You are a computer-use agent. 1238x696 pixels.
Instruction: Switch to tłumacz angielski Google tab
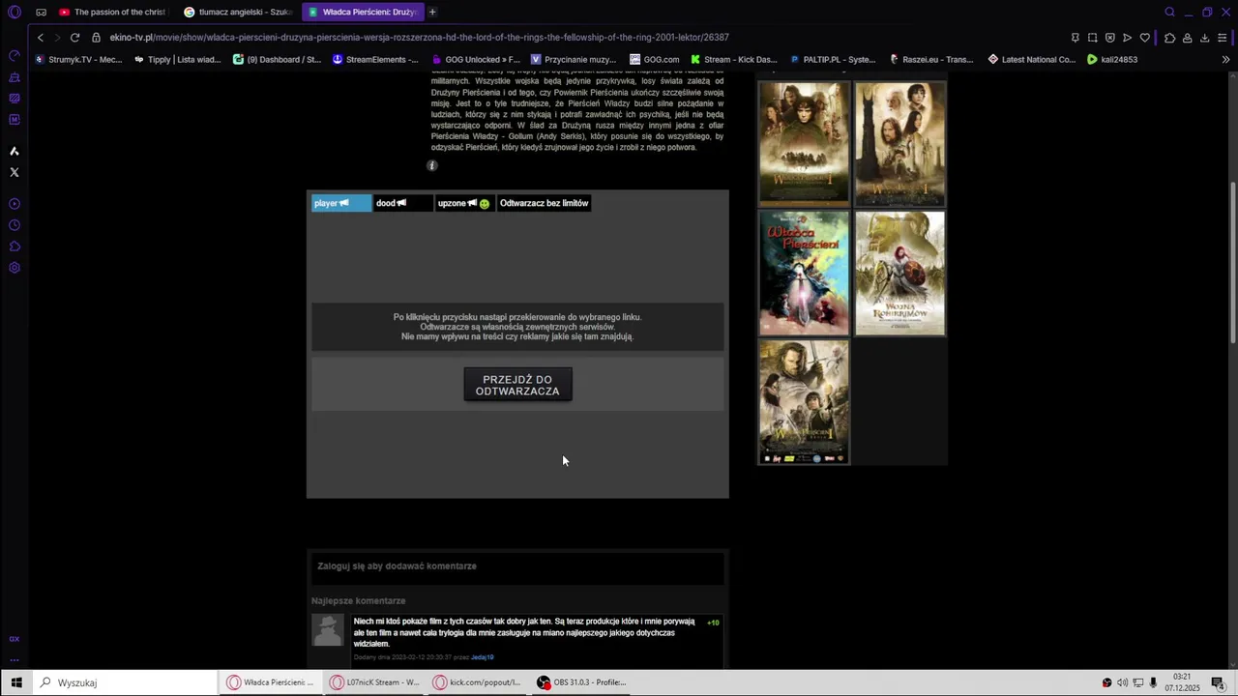point(238,13)
